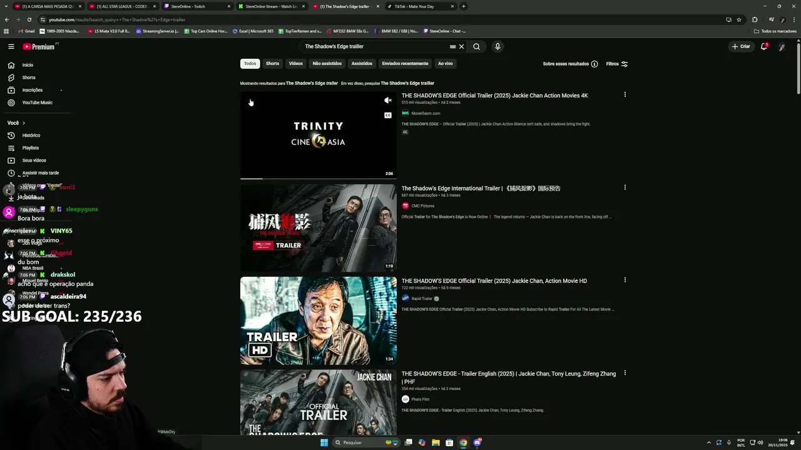This screenshot has width=801, height=450.
Task: Open CMC Pictures channel avatar
Action: [x=406, y=206]
